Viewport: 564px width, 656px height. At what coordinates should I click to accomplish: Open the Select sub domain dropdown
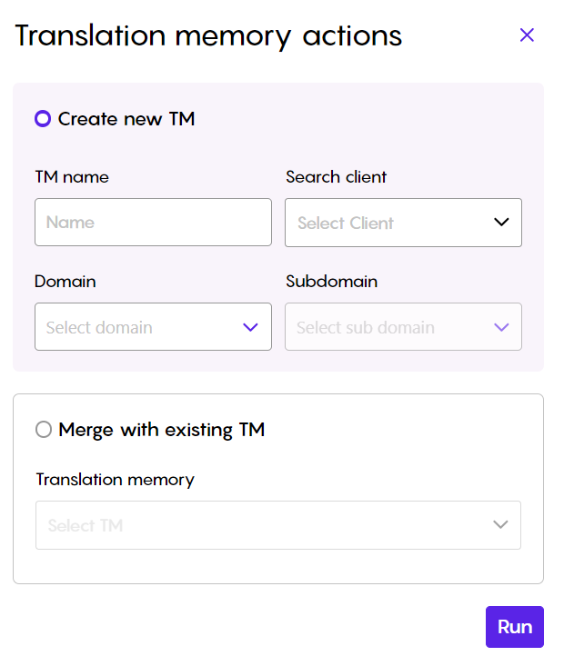[x=403, y=327]
